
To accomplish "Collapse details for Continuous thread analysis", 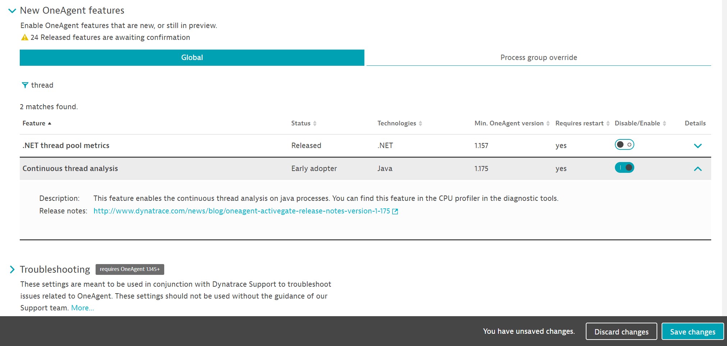I will click(x=698, y=169).
